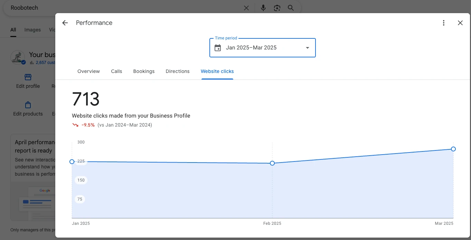
Task: Click the Feb 2025 data point on chart
Action: 272,163
